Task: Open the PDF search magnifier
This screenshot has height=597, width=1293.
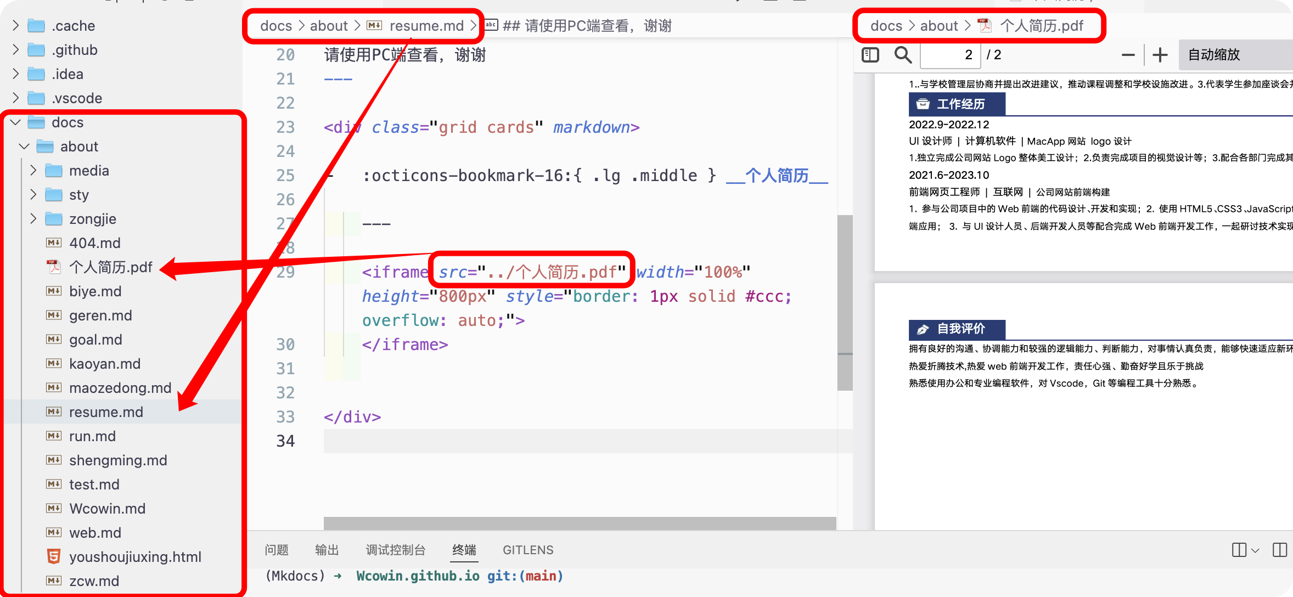Action: 903,55
